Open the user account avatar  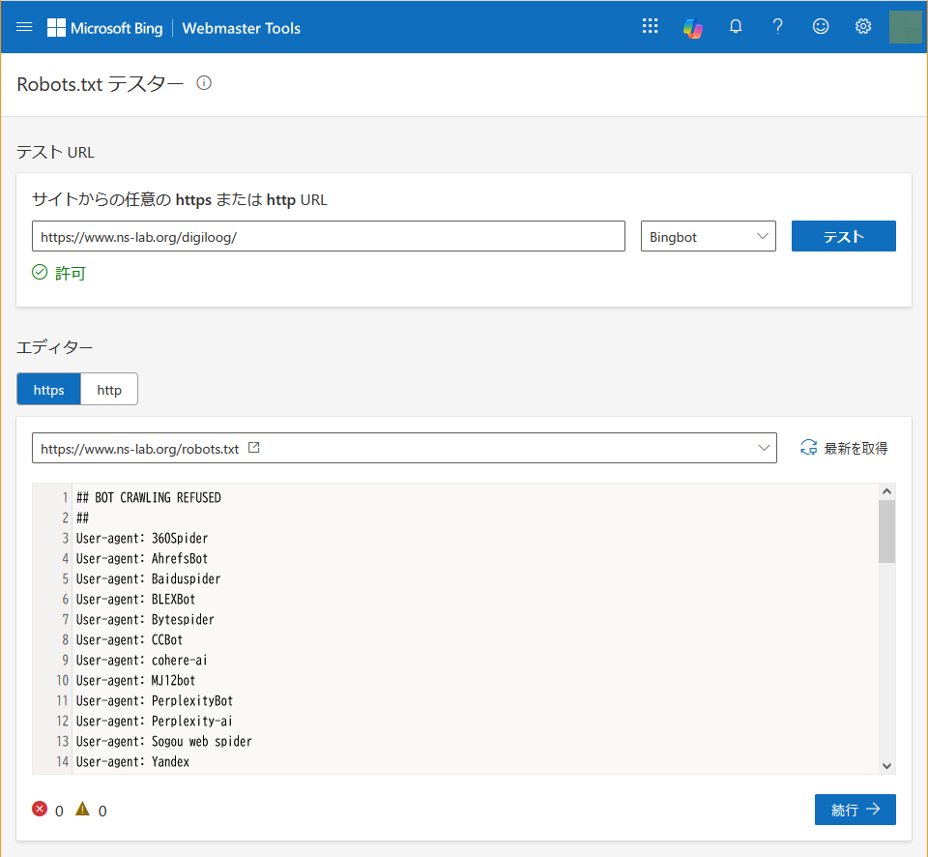point(906,27)
